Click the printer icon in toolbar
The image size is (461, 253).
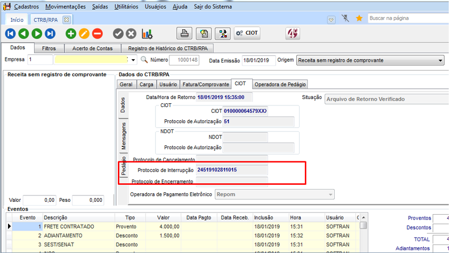point(184,34)
